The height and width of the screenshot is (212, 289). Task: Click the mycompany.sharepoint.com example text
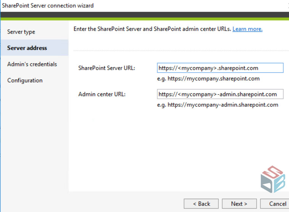(208, 79)
